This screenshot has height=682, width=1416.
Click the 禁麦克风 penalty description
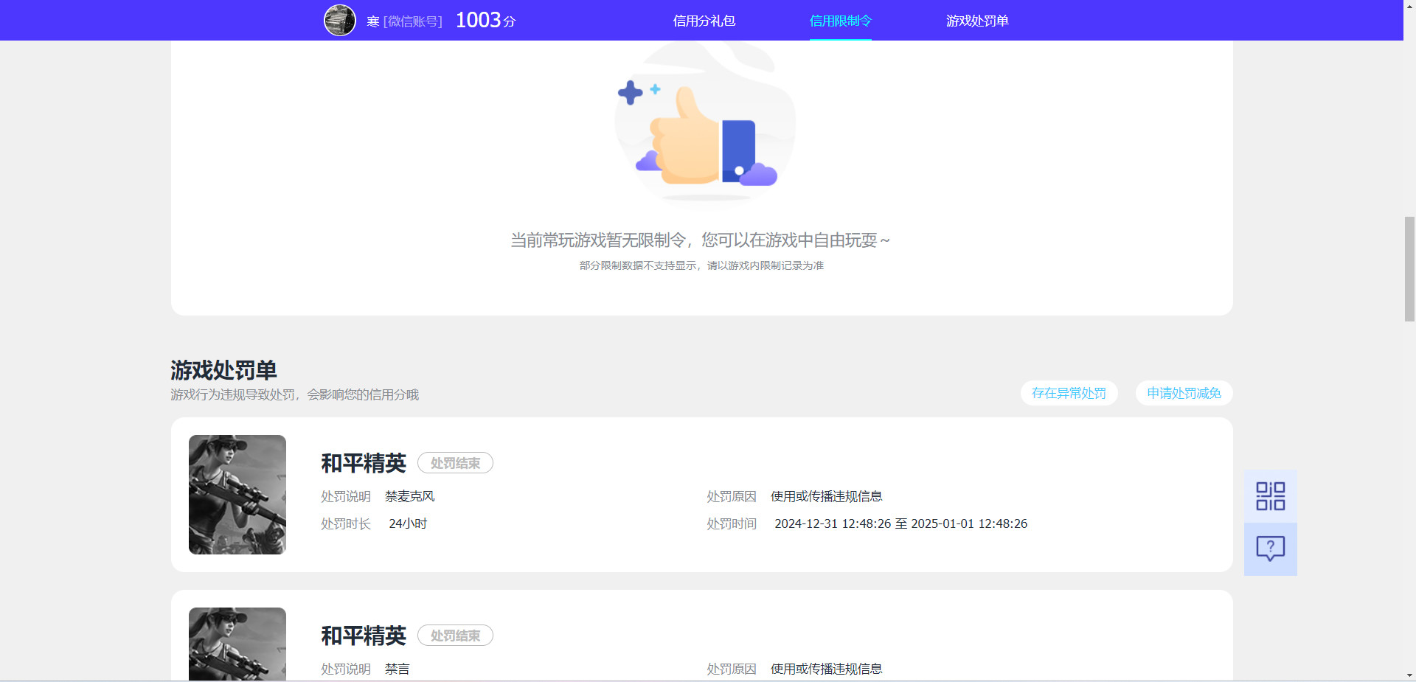[409, 496]
